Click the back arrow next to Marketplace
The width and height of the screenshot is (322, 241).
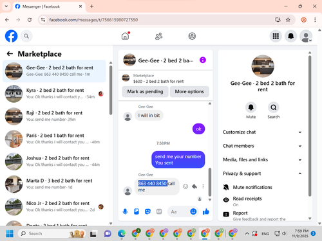(x=10, y=54)
